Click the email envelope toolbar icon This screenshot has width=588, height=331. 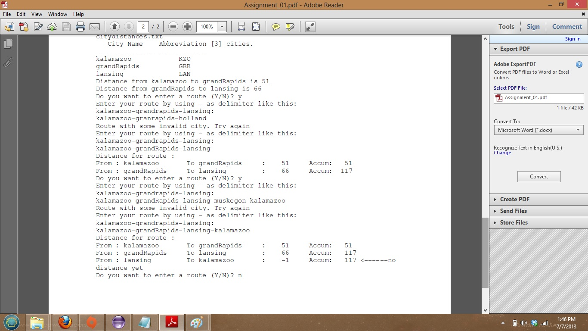point(95,27)
